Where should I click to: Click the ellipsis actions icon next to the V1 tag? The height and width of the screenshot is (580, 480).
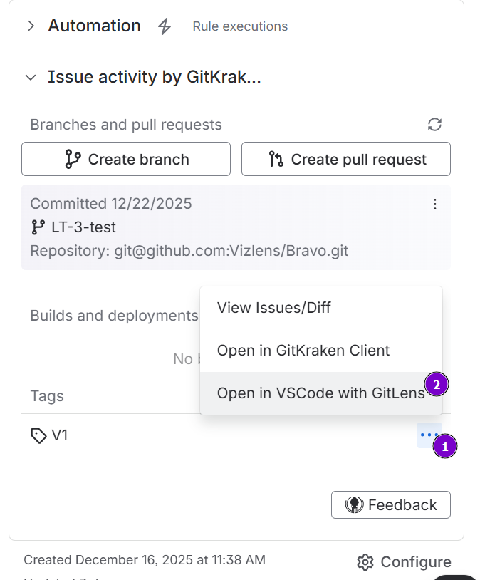429,435
